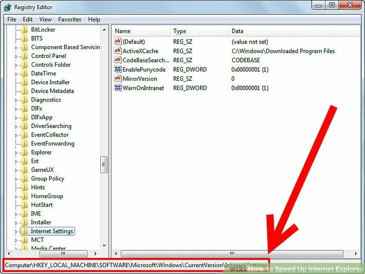The height and width of the screenshot is (274, 365).
Task: Click the tree pane scroll down arrow
Action: (x=104, y=245)
